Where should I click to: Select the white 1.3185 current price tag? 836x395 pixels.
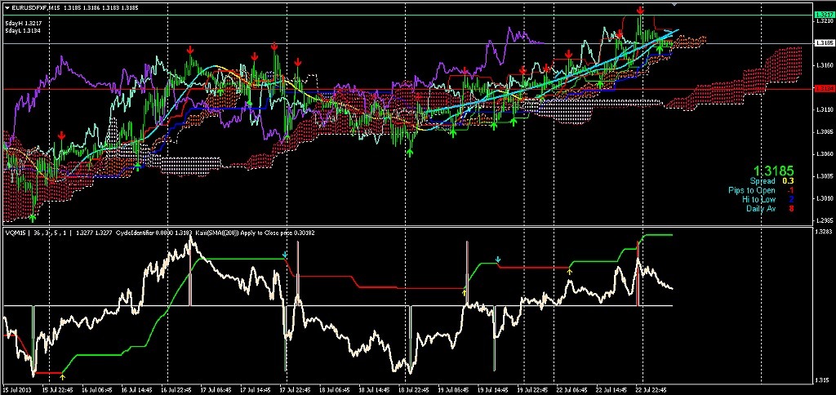point(824,43)
